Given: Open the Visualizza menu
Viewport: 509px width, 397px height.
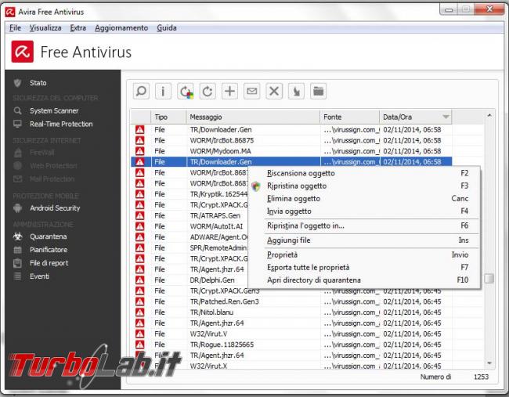Looking at the screenshot, I should point(45,28).
